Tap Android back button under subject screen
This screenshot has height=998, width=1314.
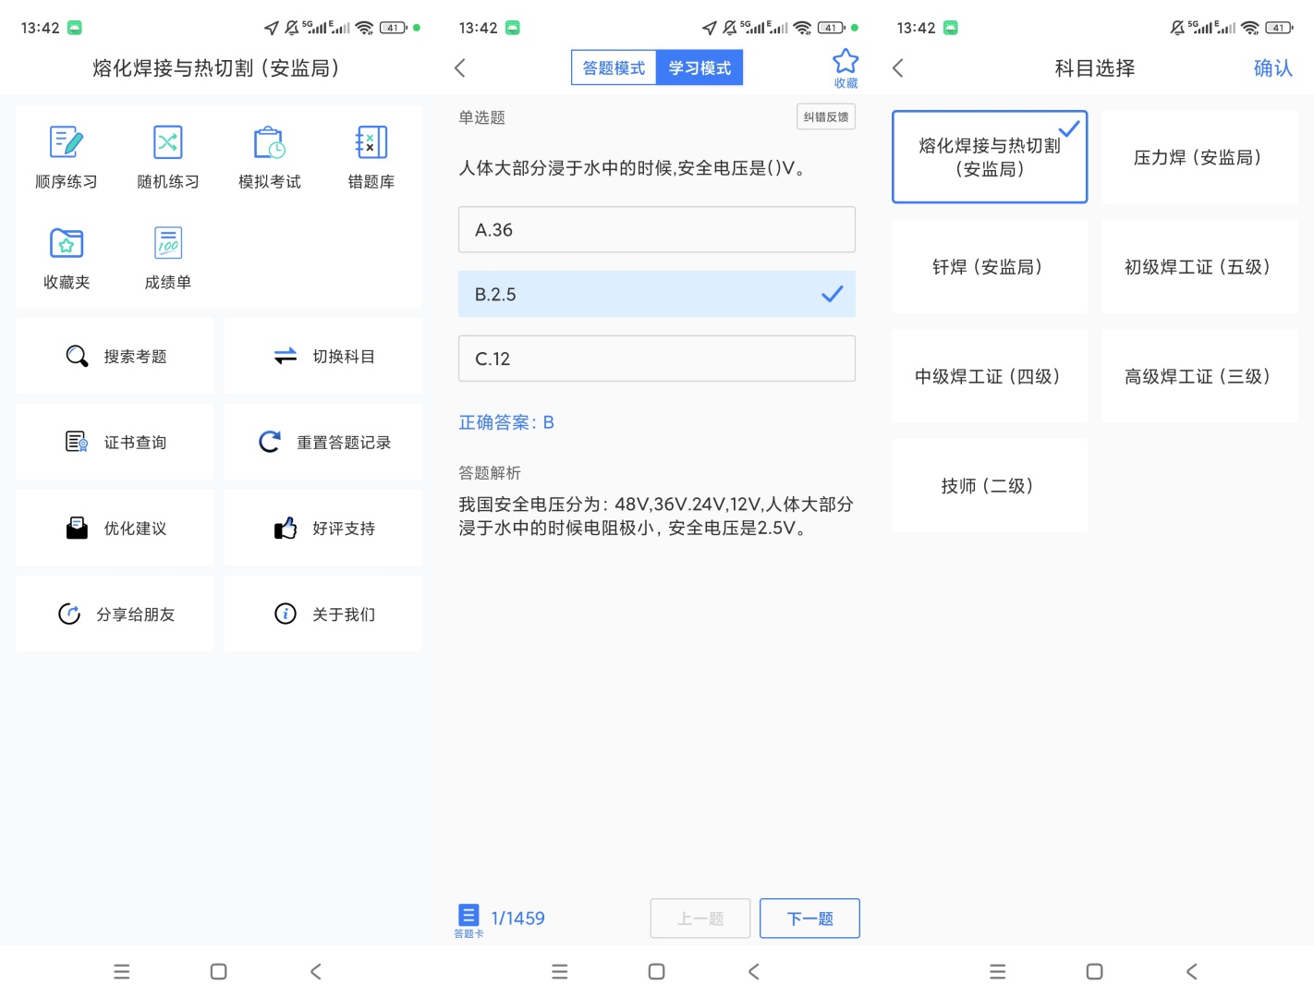pyautogui.click(x=1192, y=971)
